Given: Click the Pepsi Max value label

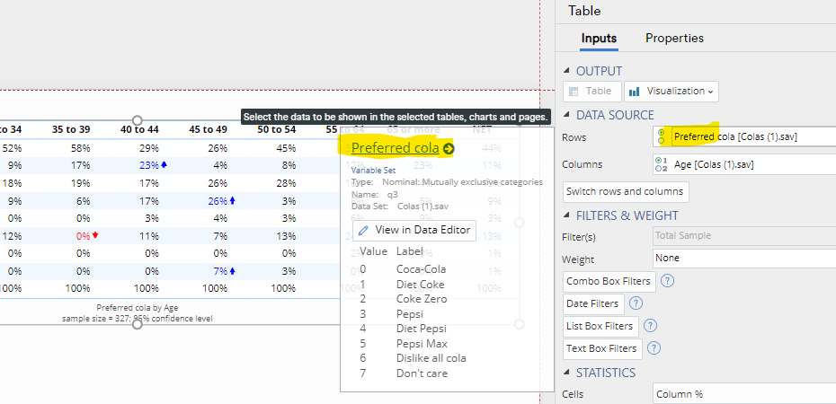Looking at the screenshot, I should [x=422, y=344].
